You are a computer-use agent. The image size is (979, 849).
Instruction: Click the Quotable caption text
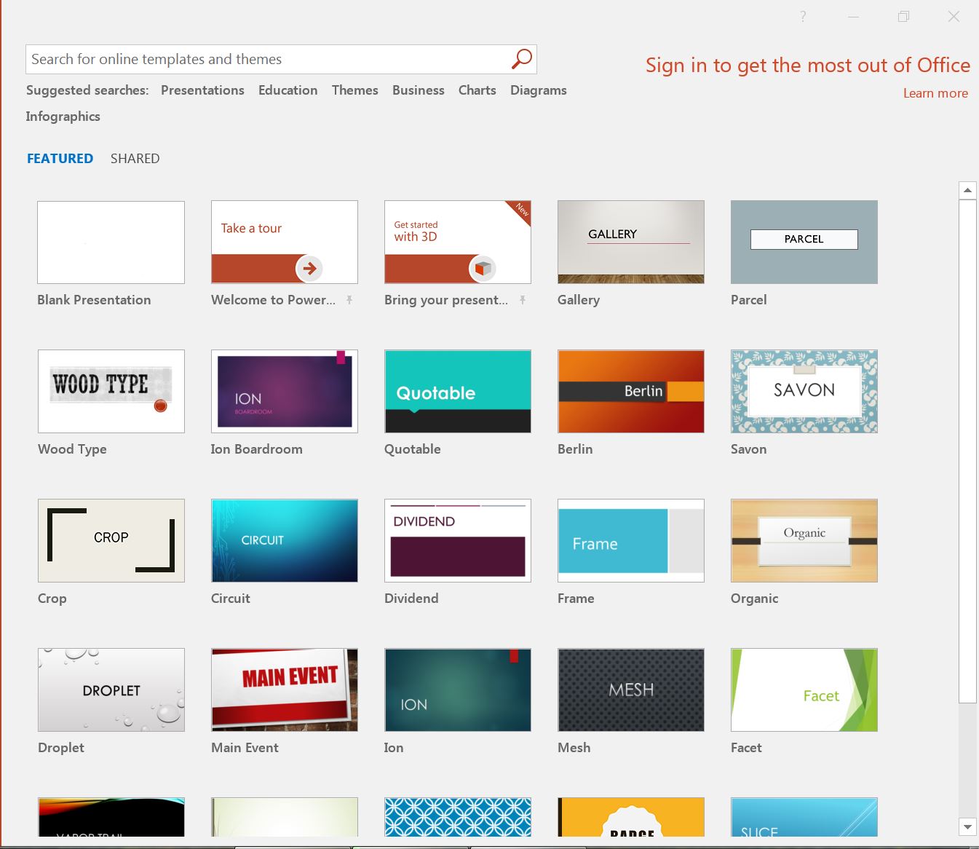(x=412, y=449)
